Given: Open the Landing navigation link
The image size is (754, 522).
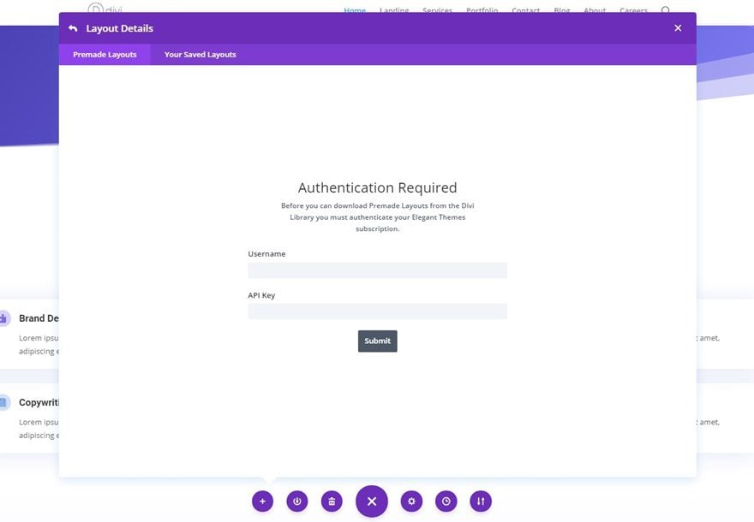Looking at the screenshot, I should coord(394,10).
